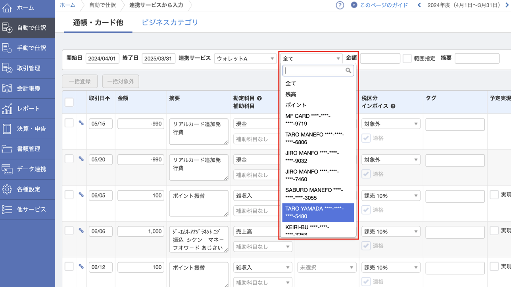
Task: Open the 連携サービス ウォレットA dropdown
Action: [x=245, y=59]
